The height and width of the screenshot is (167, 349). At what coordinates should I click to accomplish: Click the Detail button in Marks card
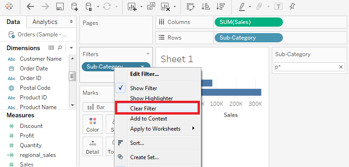pos(93,146)
